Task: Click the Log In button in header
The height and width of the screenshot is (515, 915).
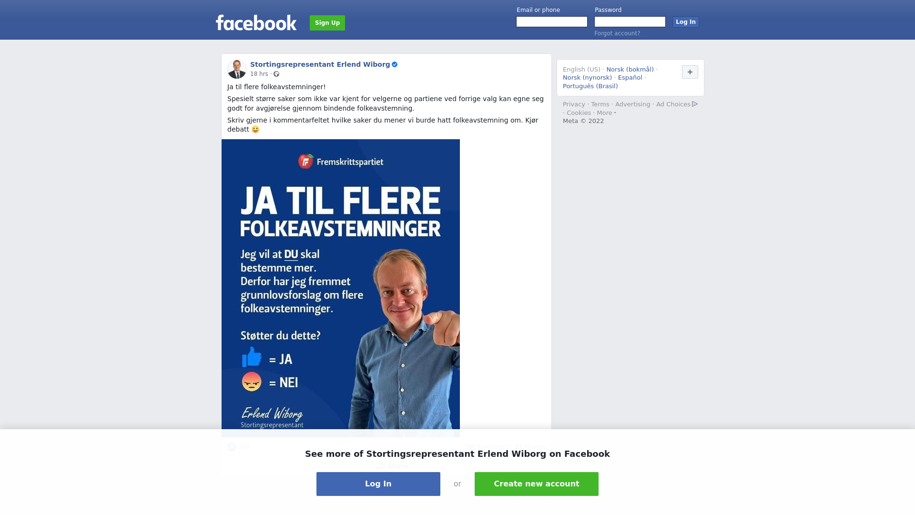Action: click(685, 22)
